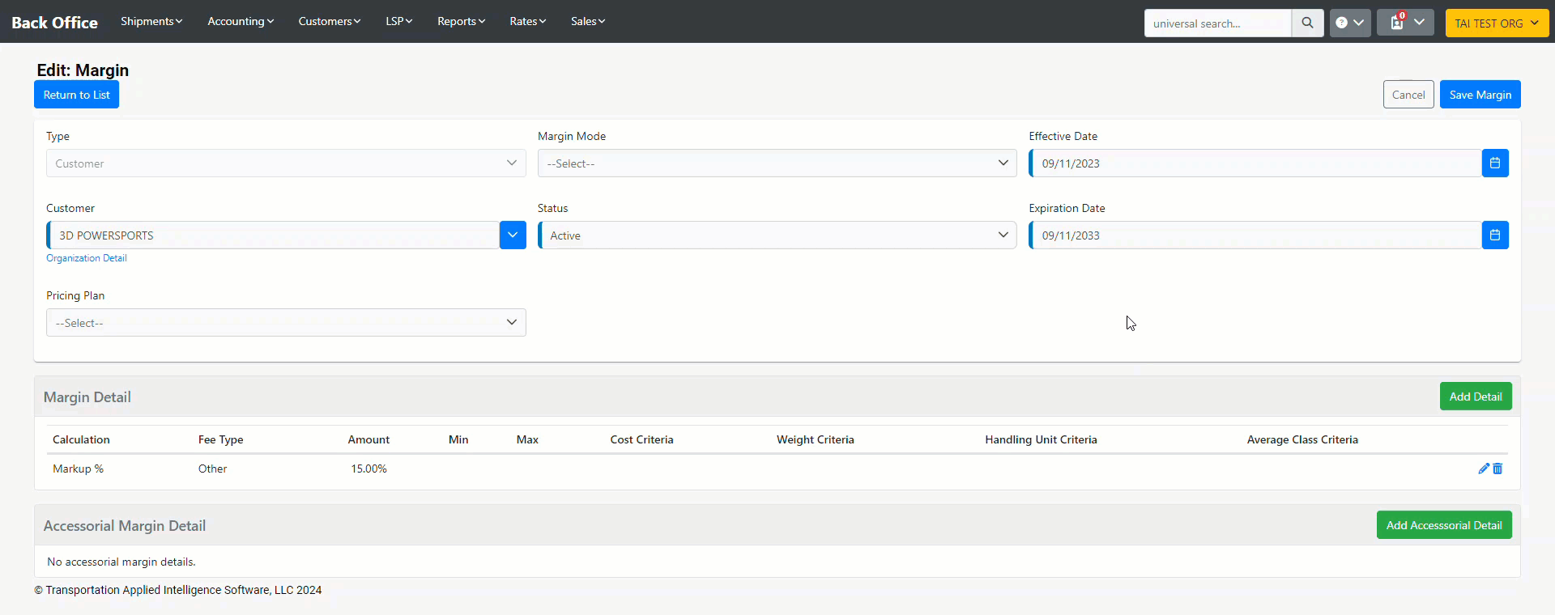
Task: Edit the Markup % margin detail row
Action: [x=1483, y=469]
